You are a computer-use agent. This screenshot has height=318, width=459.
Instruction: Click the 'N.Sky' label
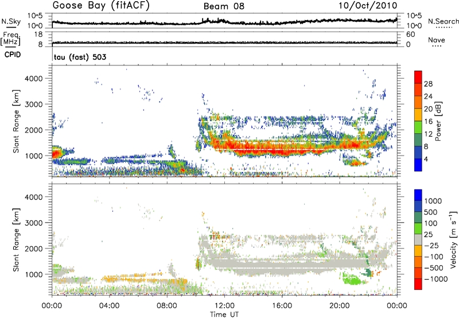click(11, 21)
